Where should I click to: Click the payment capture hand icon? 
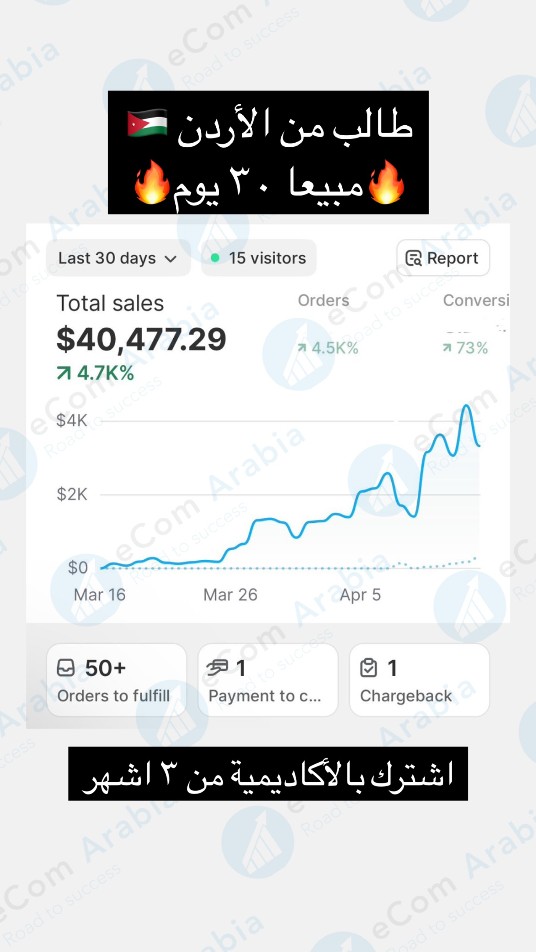point(217,667)
